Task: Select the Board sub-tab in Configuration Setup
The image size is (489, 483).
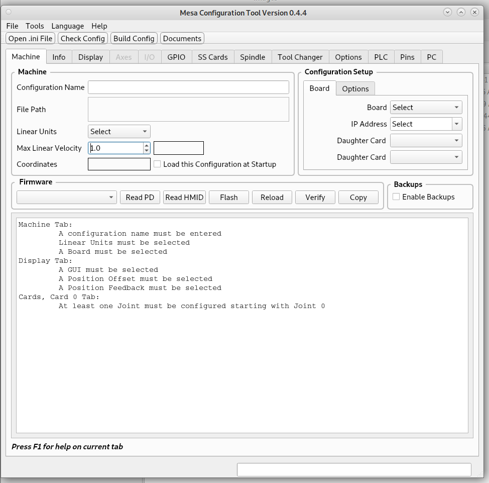Action: coord(319,88)
